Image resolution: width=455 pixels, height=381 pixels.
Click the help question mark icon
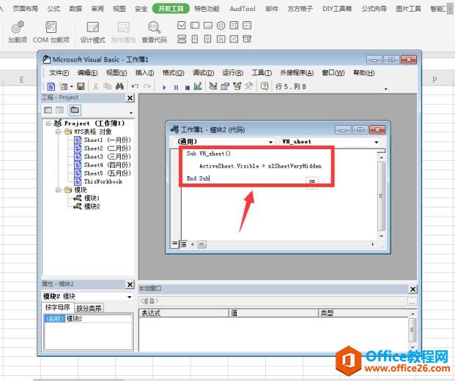pos(265,86)
